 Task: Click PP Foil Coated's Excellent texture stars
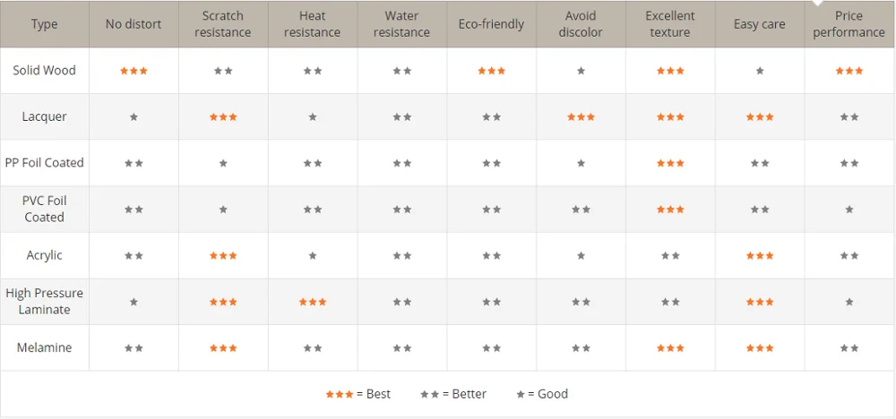670,163
